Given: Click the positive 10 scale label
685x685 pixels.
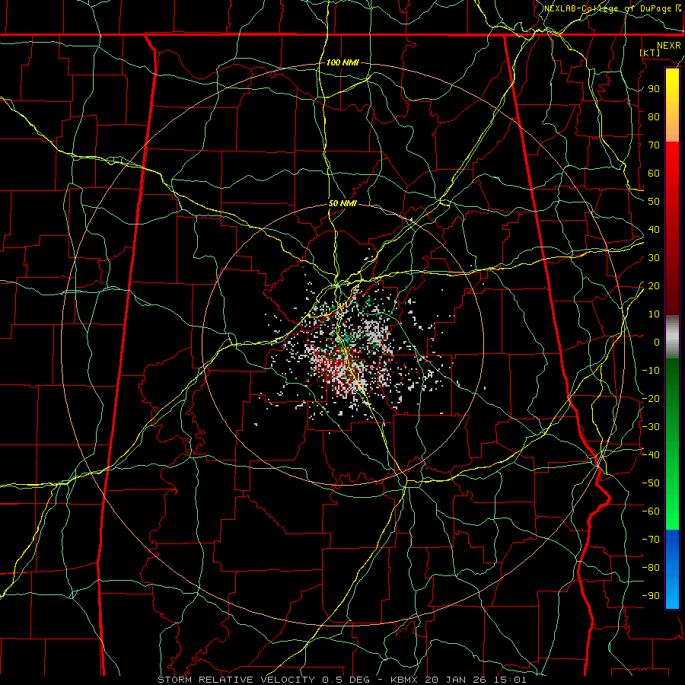Looking at the screenshot, I should coord(654,314).
